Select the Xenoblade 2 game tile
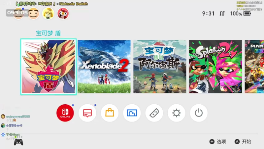Image resolution: width=264 pixels, height=149 pixels. (104, 67)
